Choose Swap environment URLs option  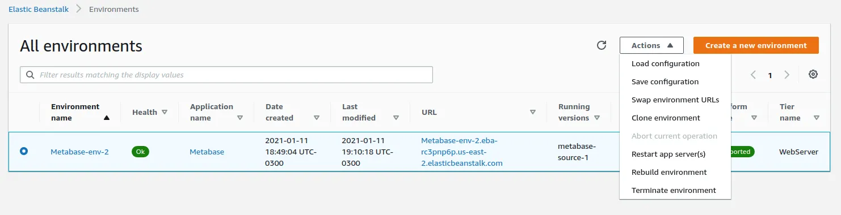click(x=675, y=100)
